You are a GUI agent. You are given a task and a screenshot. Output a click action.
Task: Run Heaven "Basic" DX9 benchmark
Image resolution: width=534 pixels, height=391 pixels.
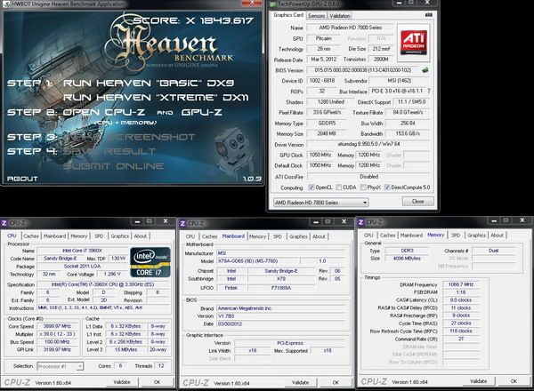(149, 83)
